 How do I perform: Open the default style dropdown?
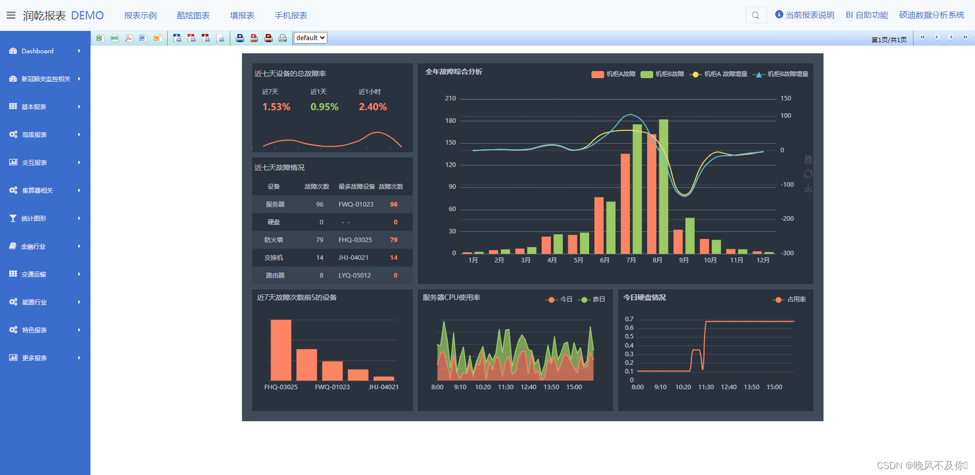pos(311,38)
